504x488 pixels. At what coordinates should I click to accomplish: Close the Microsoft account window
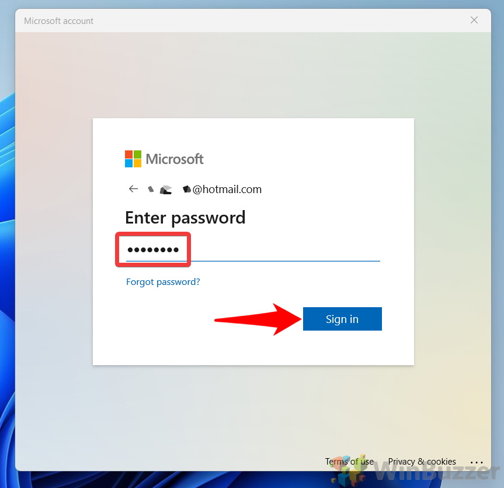click(474, 20)
